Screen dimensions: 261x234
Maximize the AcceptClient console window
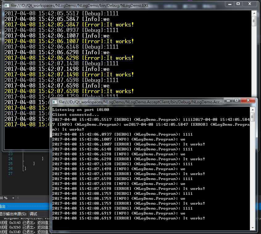coord(237,100)
